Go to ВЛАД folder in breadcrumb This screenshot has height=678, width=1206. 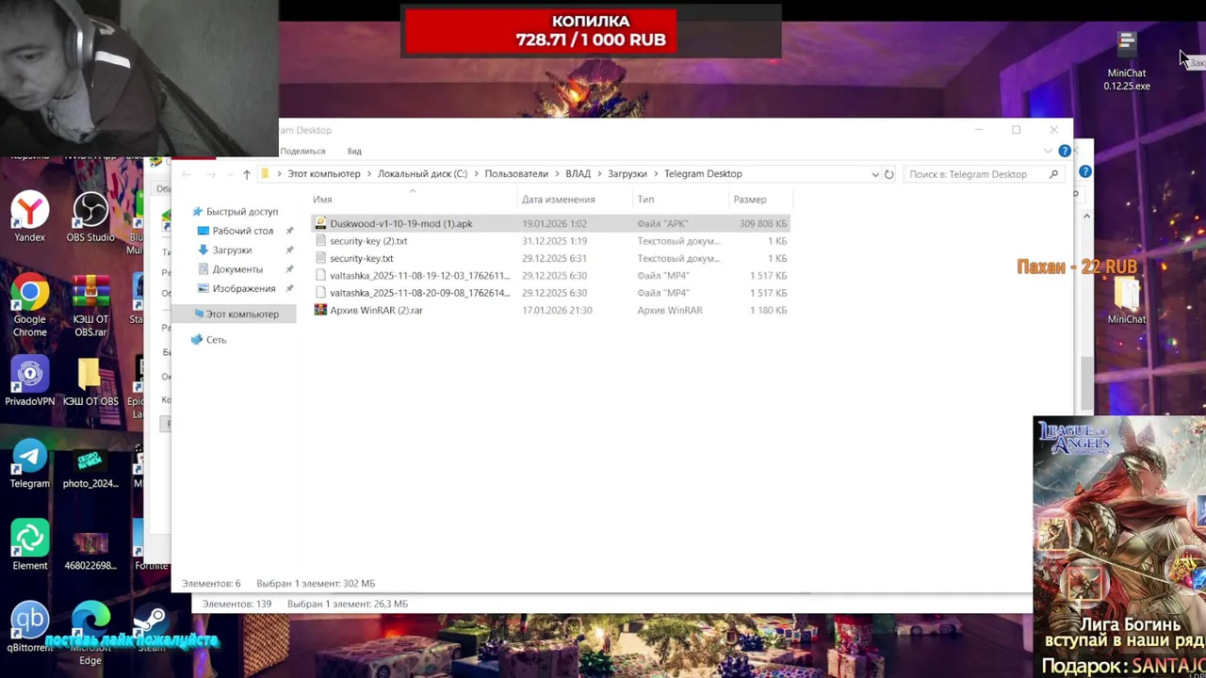(x=578, y=174)
